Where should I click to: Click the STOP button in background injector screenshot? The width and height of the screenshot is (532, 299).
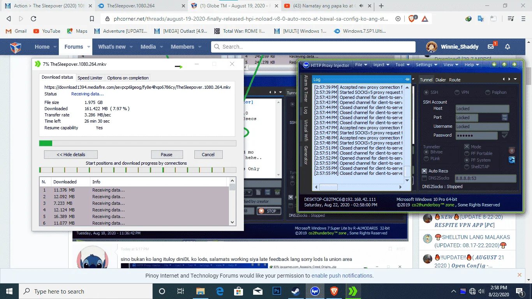[268, 211]
